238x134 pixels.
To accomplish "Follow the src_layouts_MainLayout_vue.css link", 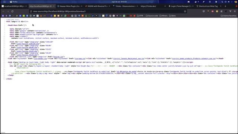I will click(129, 58).
